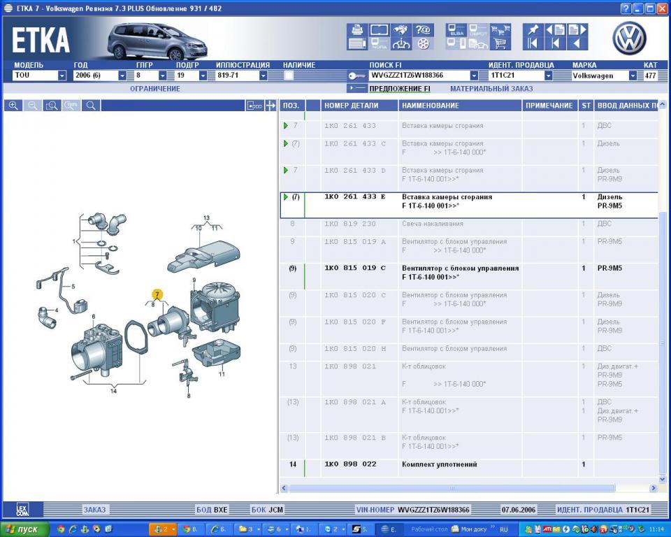The image size is (671, 537).
Task: Click the single left arrow navigation icon
Action: 577,43
